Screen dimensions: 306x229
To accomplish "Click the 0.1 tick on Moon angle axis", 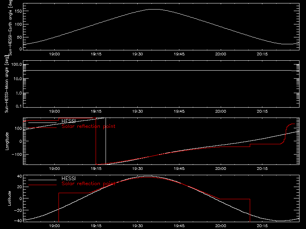I will pos(19,106).
